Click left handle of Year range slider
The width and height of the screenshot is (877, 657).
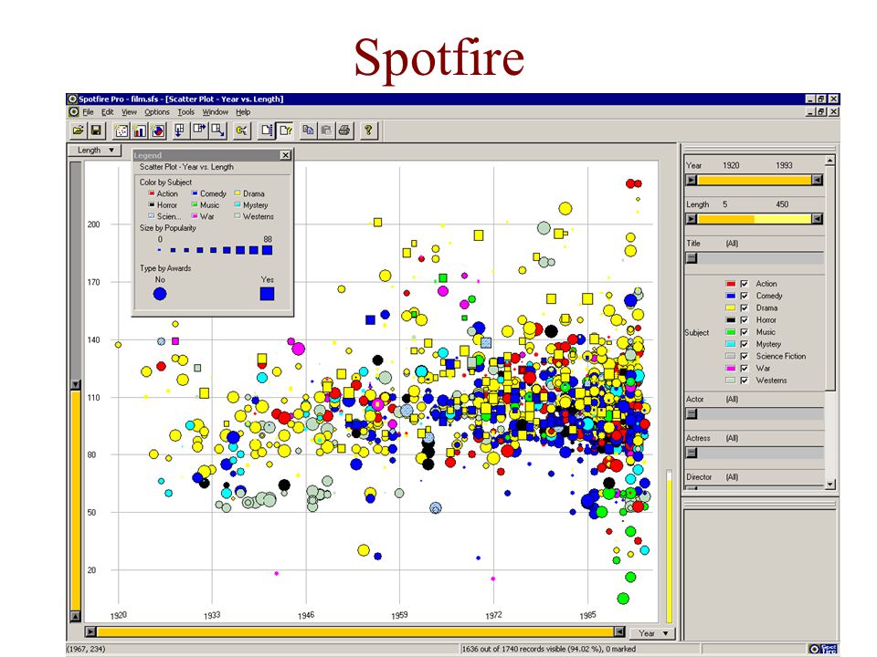692,180
